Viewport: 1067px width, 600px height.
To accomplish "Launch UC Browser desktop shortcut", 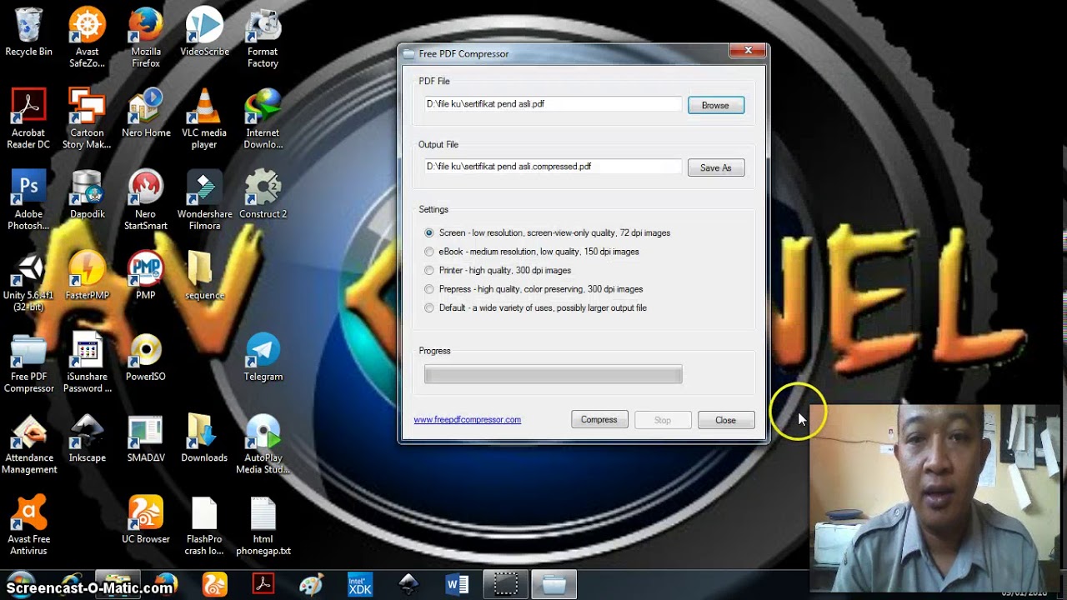I will pyautogui.click(x=146, y=520).
